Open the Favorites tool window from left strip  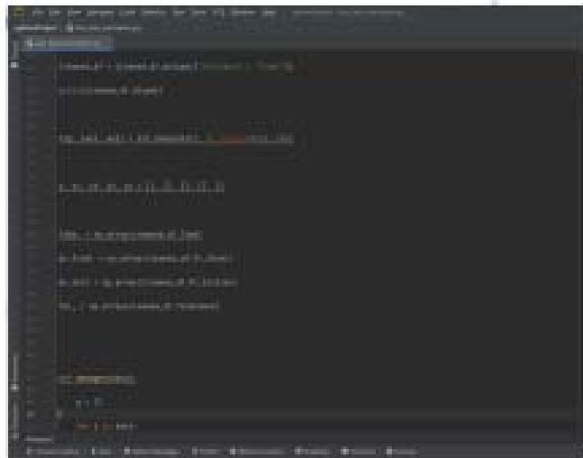pyautogui.click(x=14, y=410)
